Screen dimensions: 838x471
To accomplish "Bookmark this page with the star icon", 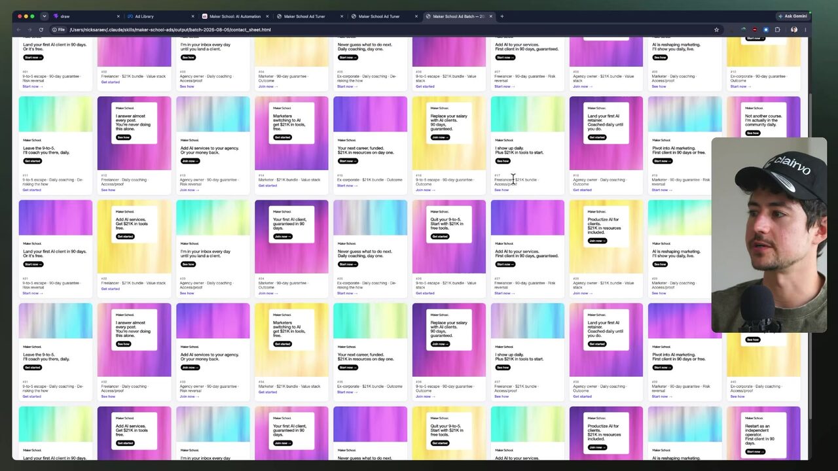I will (x=717, y=29).
